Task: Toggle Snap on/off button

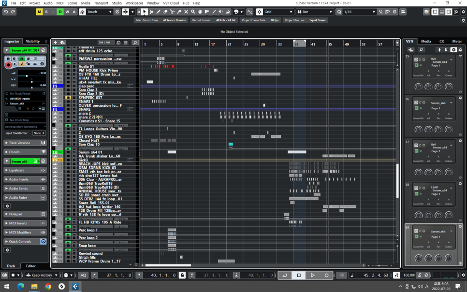Action: (260, 12)
